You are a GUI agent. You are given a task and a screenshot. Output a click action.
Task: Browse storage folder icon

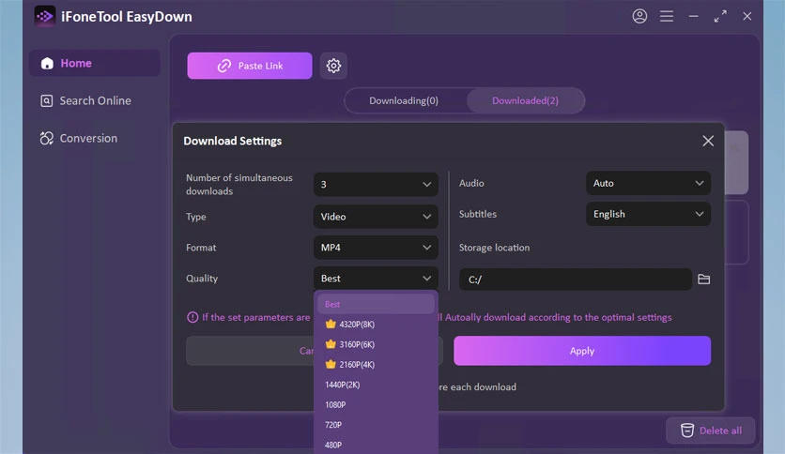pyautogui.click(x=703, y=279)
